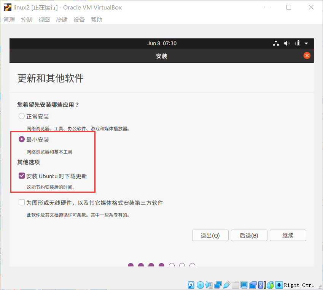Expand the Ubuntu system menu arrow

[306, 43]
